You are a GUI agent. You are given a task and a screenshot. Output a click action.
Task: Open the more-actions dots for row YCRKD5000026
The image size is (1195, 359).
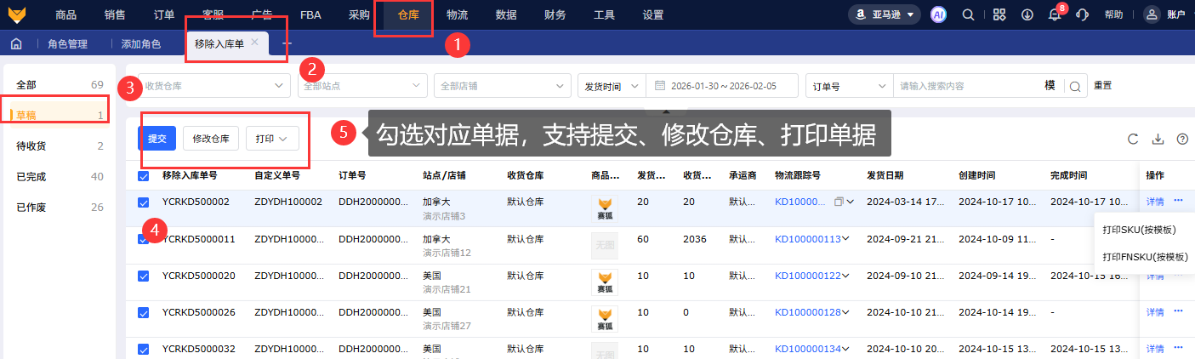click(1178, 312)
